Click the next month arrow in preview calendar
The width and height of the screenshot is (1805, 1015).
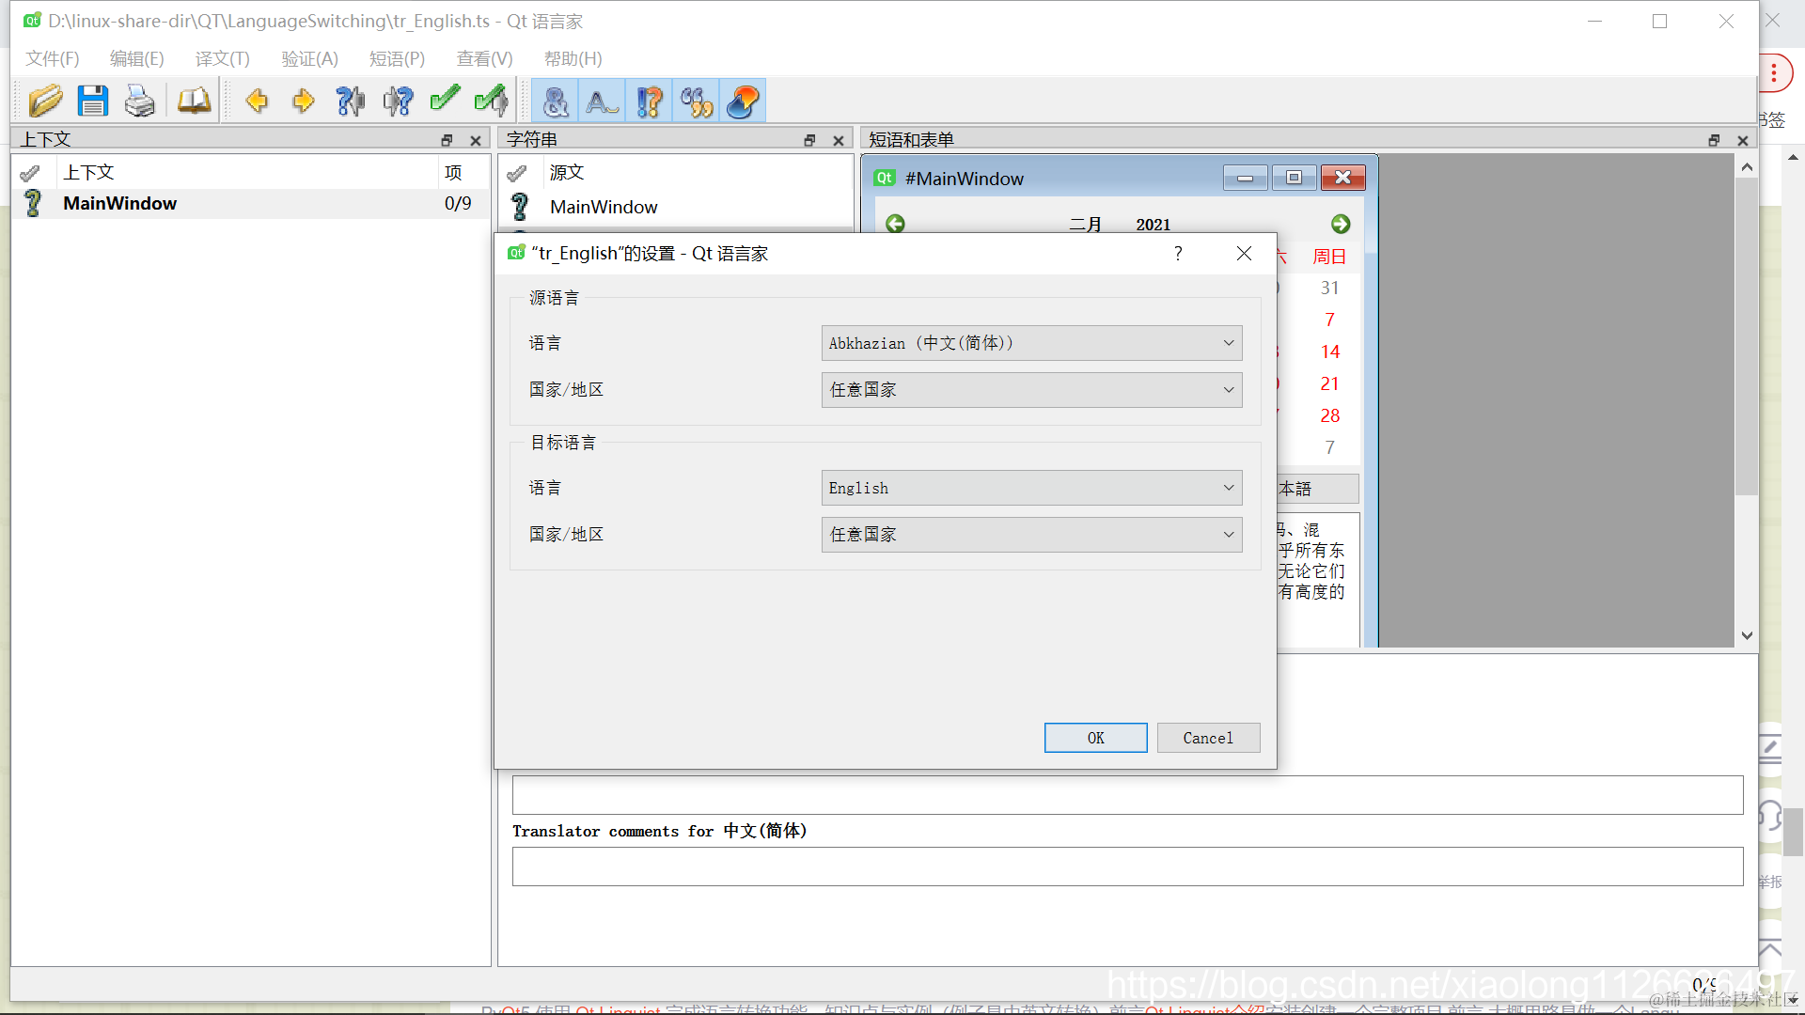coord(1341,224)
